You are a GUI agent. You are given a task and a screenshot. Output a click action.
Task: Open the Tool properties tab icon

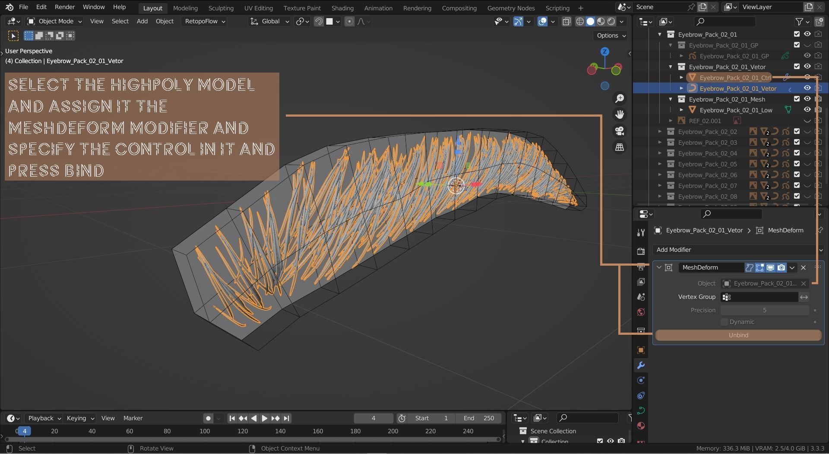pos(641,233)
